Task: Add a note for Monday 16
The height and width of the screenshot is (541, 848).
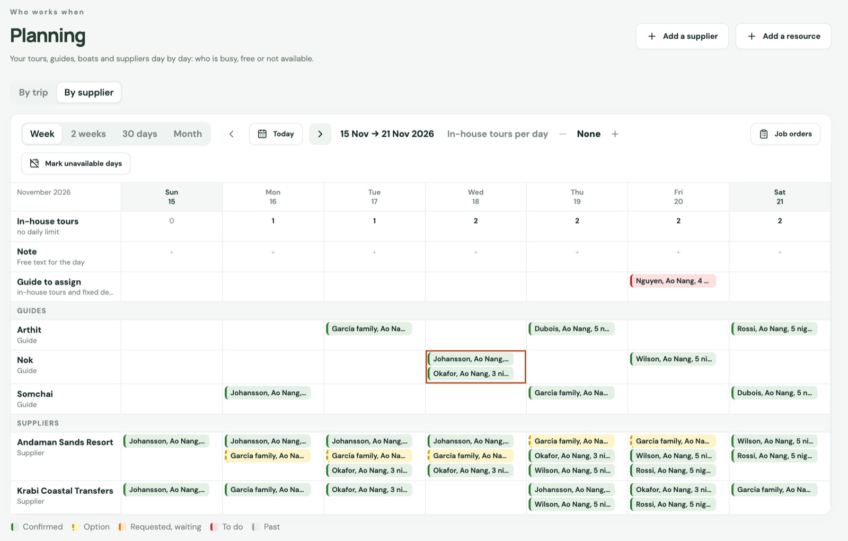Action: [273, 252]
